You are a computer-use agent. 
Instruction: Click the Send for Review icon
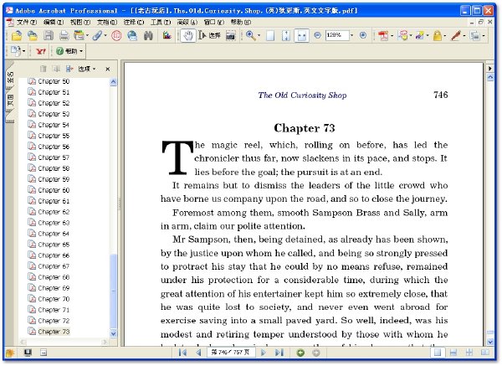(x=420, y=35)
